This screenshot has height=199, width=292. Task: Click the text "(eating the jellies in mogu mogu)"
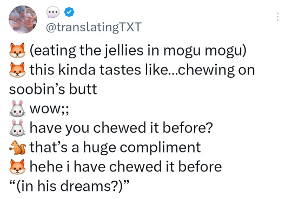[x=138, y=51]
